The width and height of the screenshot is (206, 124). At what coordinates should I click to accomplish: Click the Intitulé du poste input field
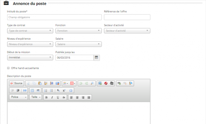[x=54, y=17]
